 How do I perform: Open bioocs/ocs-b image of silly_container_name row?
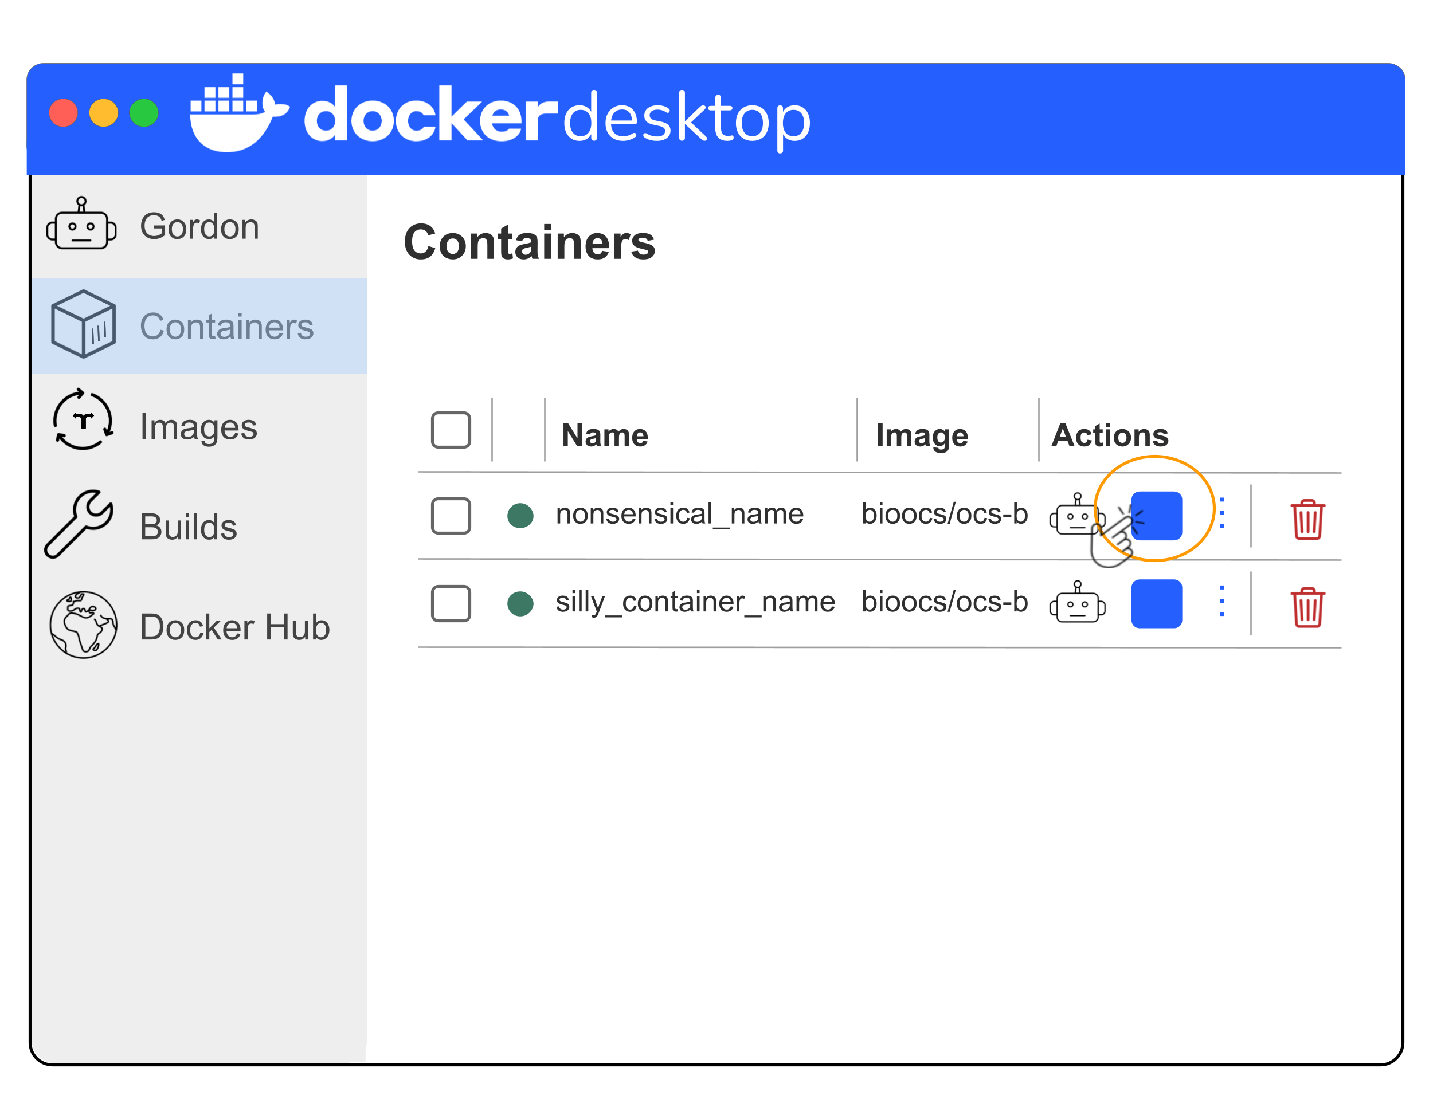point(945,602)
